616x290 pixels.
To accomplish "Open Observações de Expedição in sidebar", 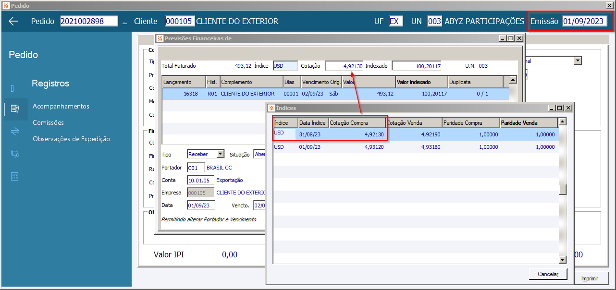I will [x=71, y=139].
